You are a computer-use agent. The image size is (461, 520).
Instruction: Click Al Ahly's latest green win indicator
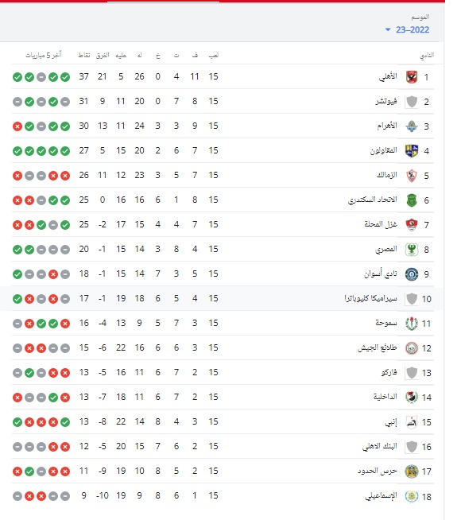pos(17,77)
